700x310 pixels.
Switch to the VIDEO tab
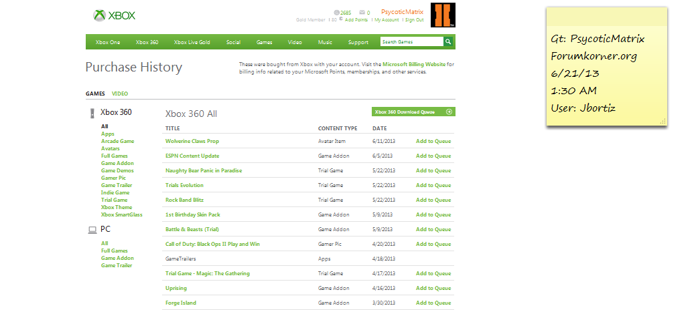point(120,94)
